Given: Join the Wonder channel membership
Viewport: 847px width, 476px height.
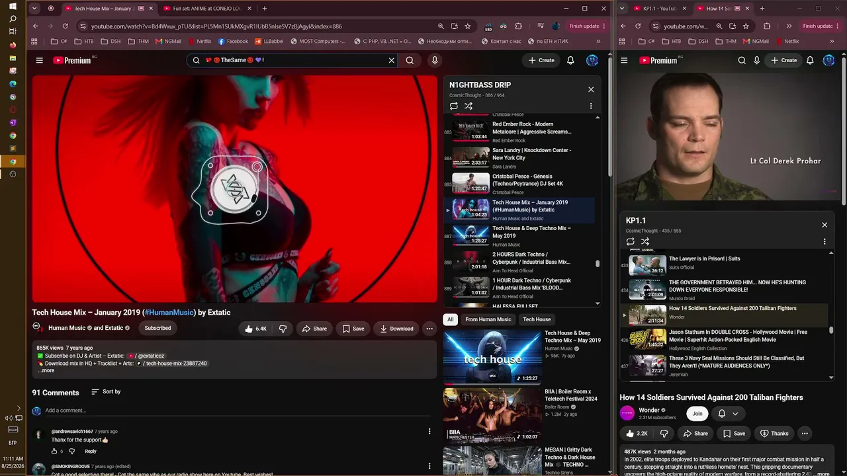Looking at the screenshot, I should 697,414.
